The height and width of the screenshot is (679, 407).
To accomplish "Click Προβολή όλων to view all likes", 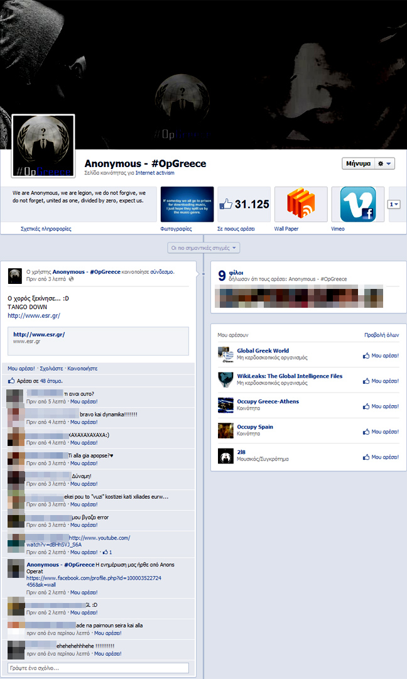I will [381, 335].
